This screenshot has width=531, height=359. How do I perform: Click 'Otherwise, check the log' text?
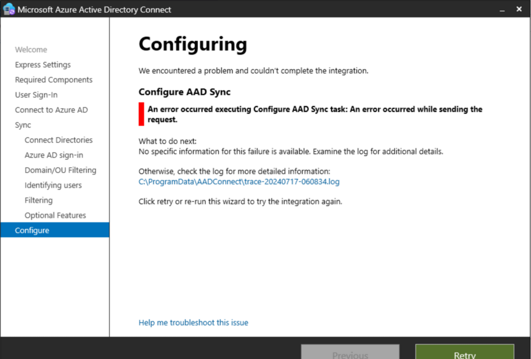point(234,171)
